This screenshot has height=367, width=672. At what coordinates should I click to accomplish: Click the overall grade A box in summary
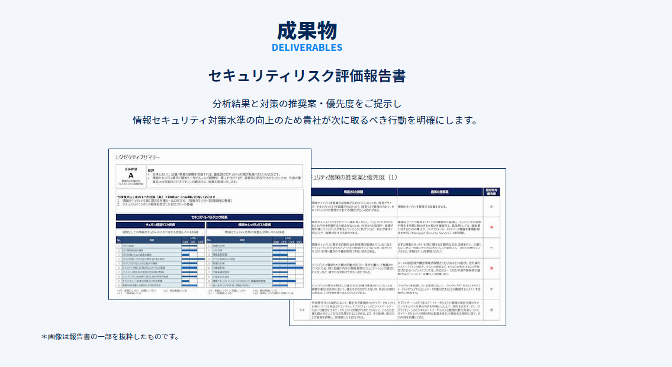(x=131, y=176)
